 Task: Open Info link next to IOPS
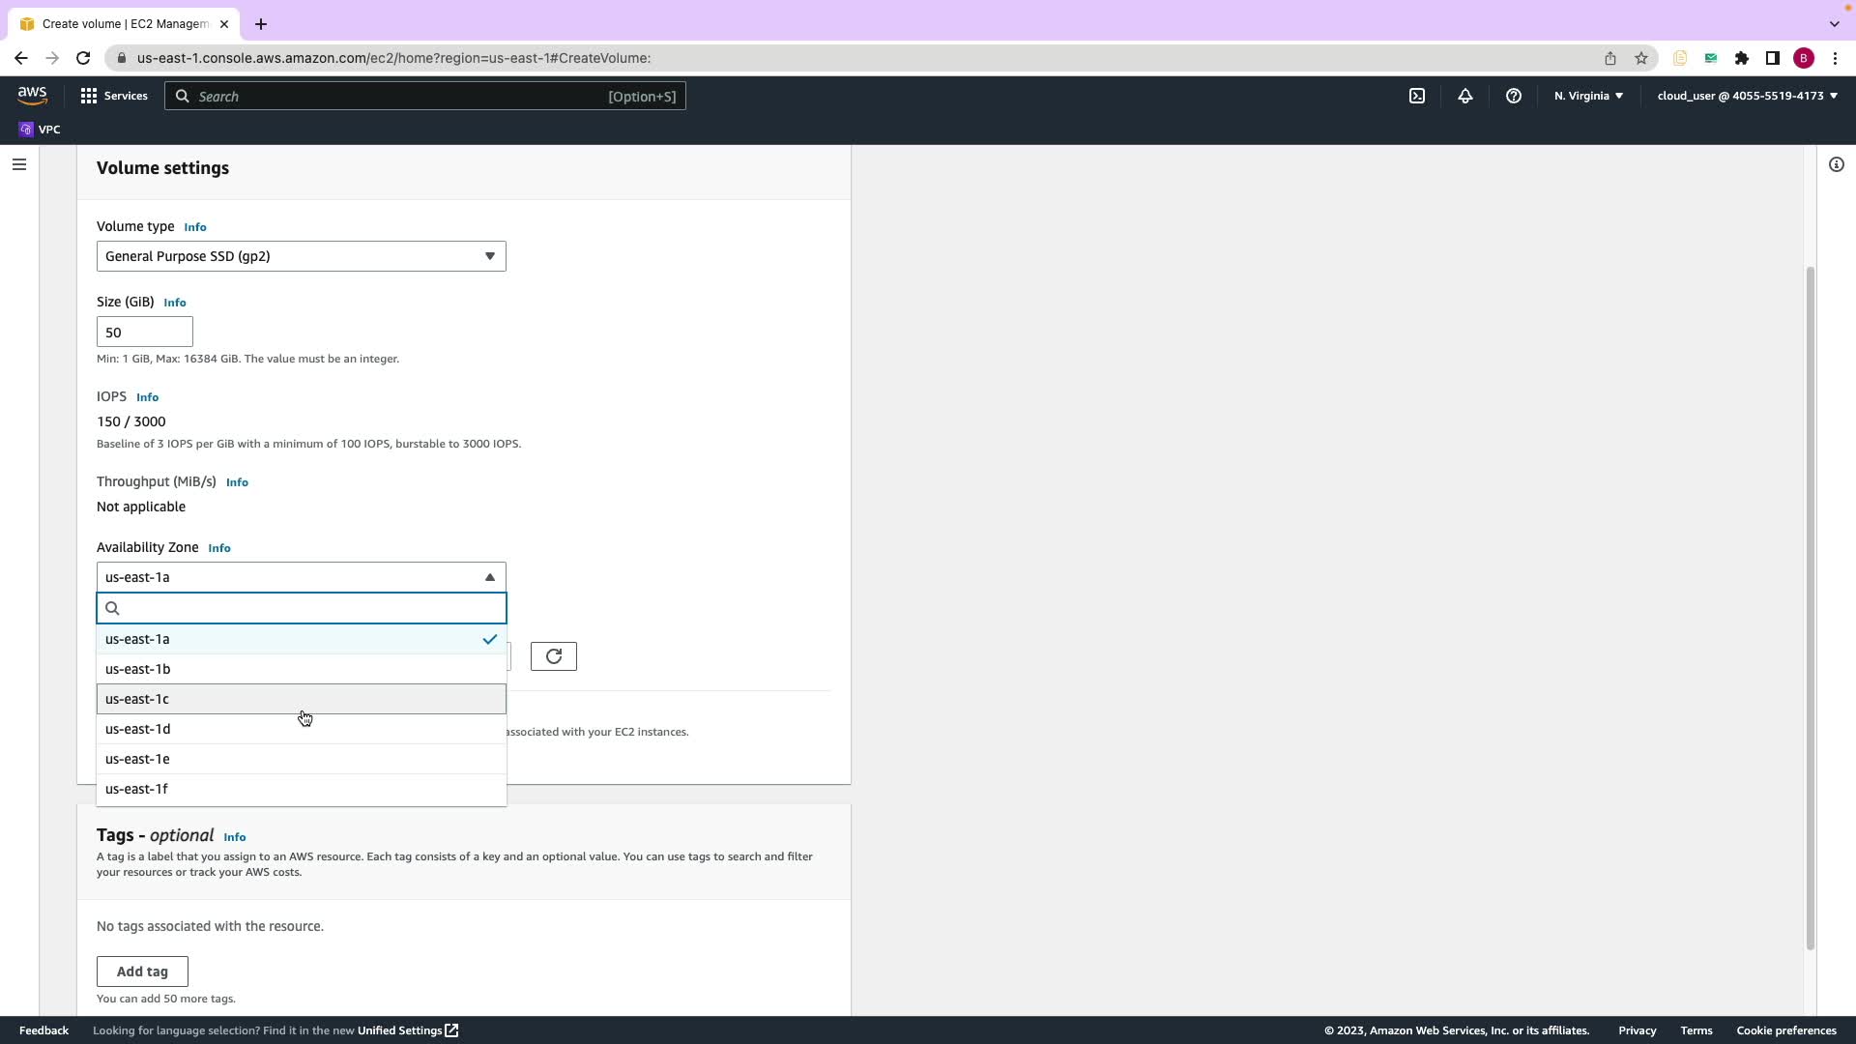click(x=147, y=397)
